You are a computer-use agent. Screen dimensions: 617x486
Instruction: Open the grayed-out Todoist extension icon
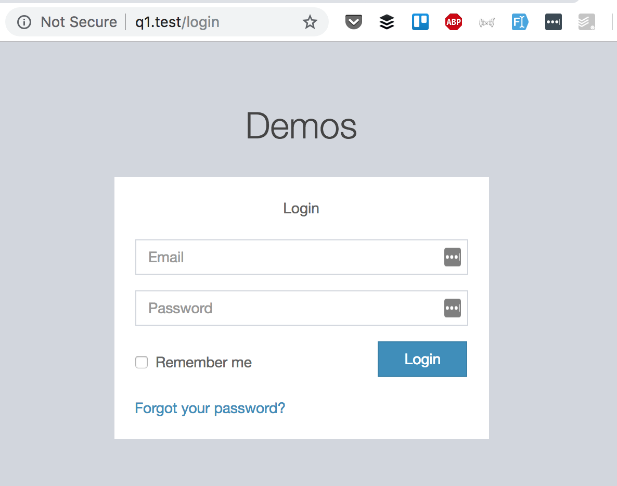pyautogui.click(x=586, y=22)
